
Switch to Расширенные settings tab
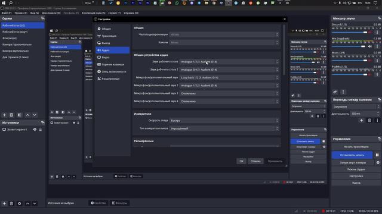point(113,79)
